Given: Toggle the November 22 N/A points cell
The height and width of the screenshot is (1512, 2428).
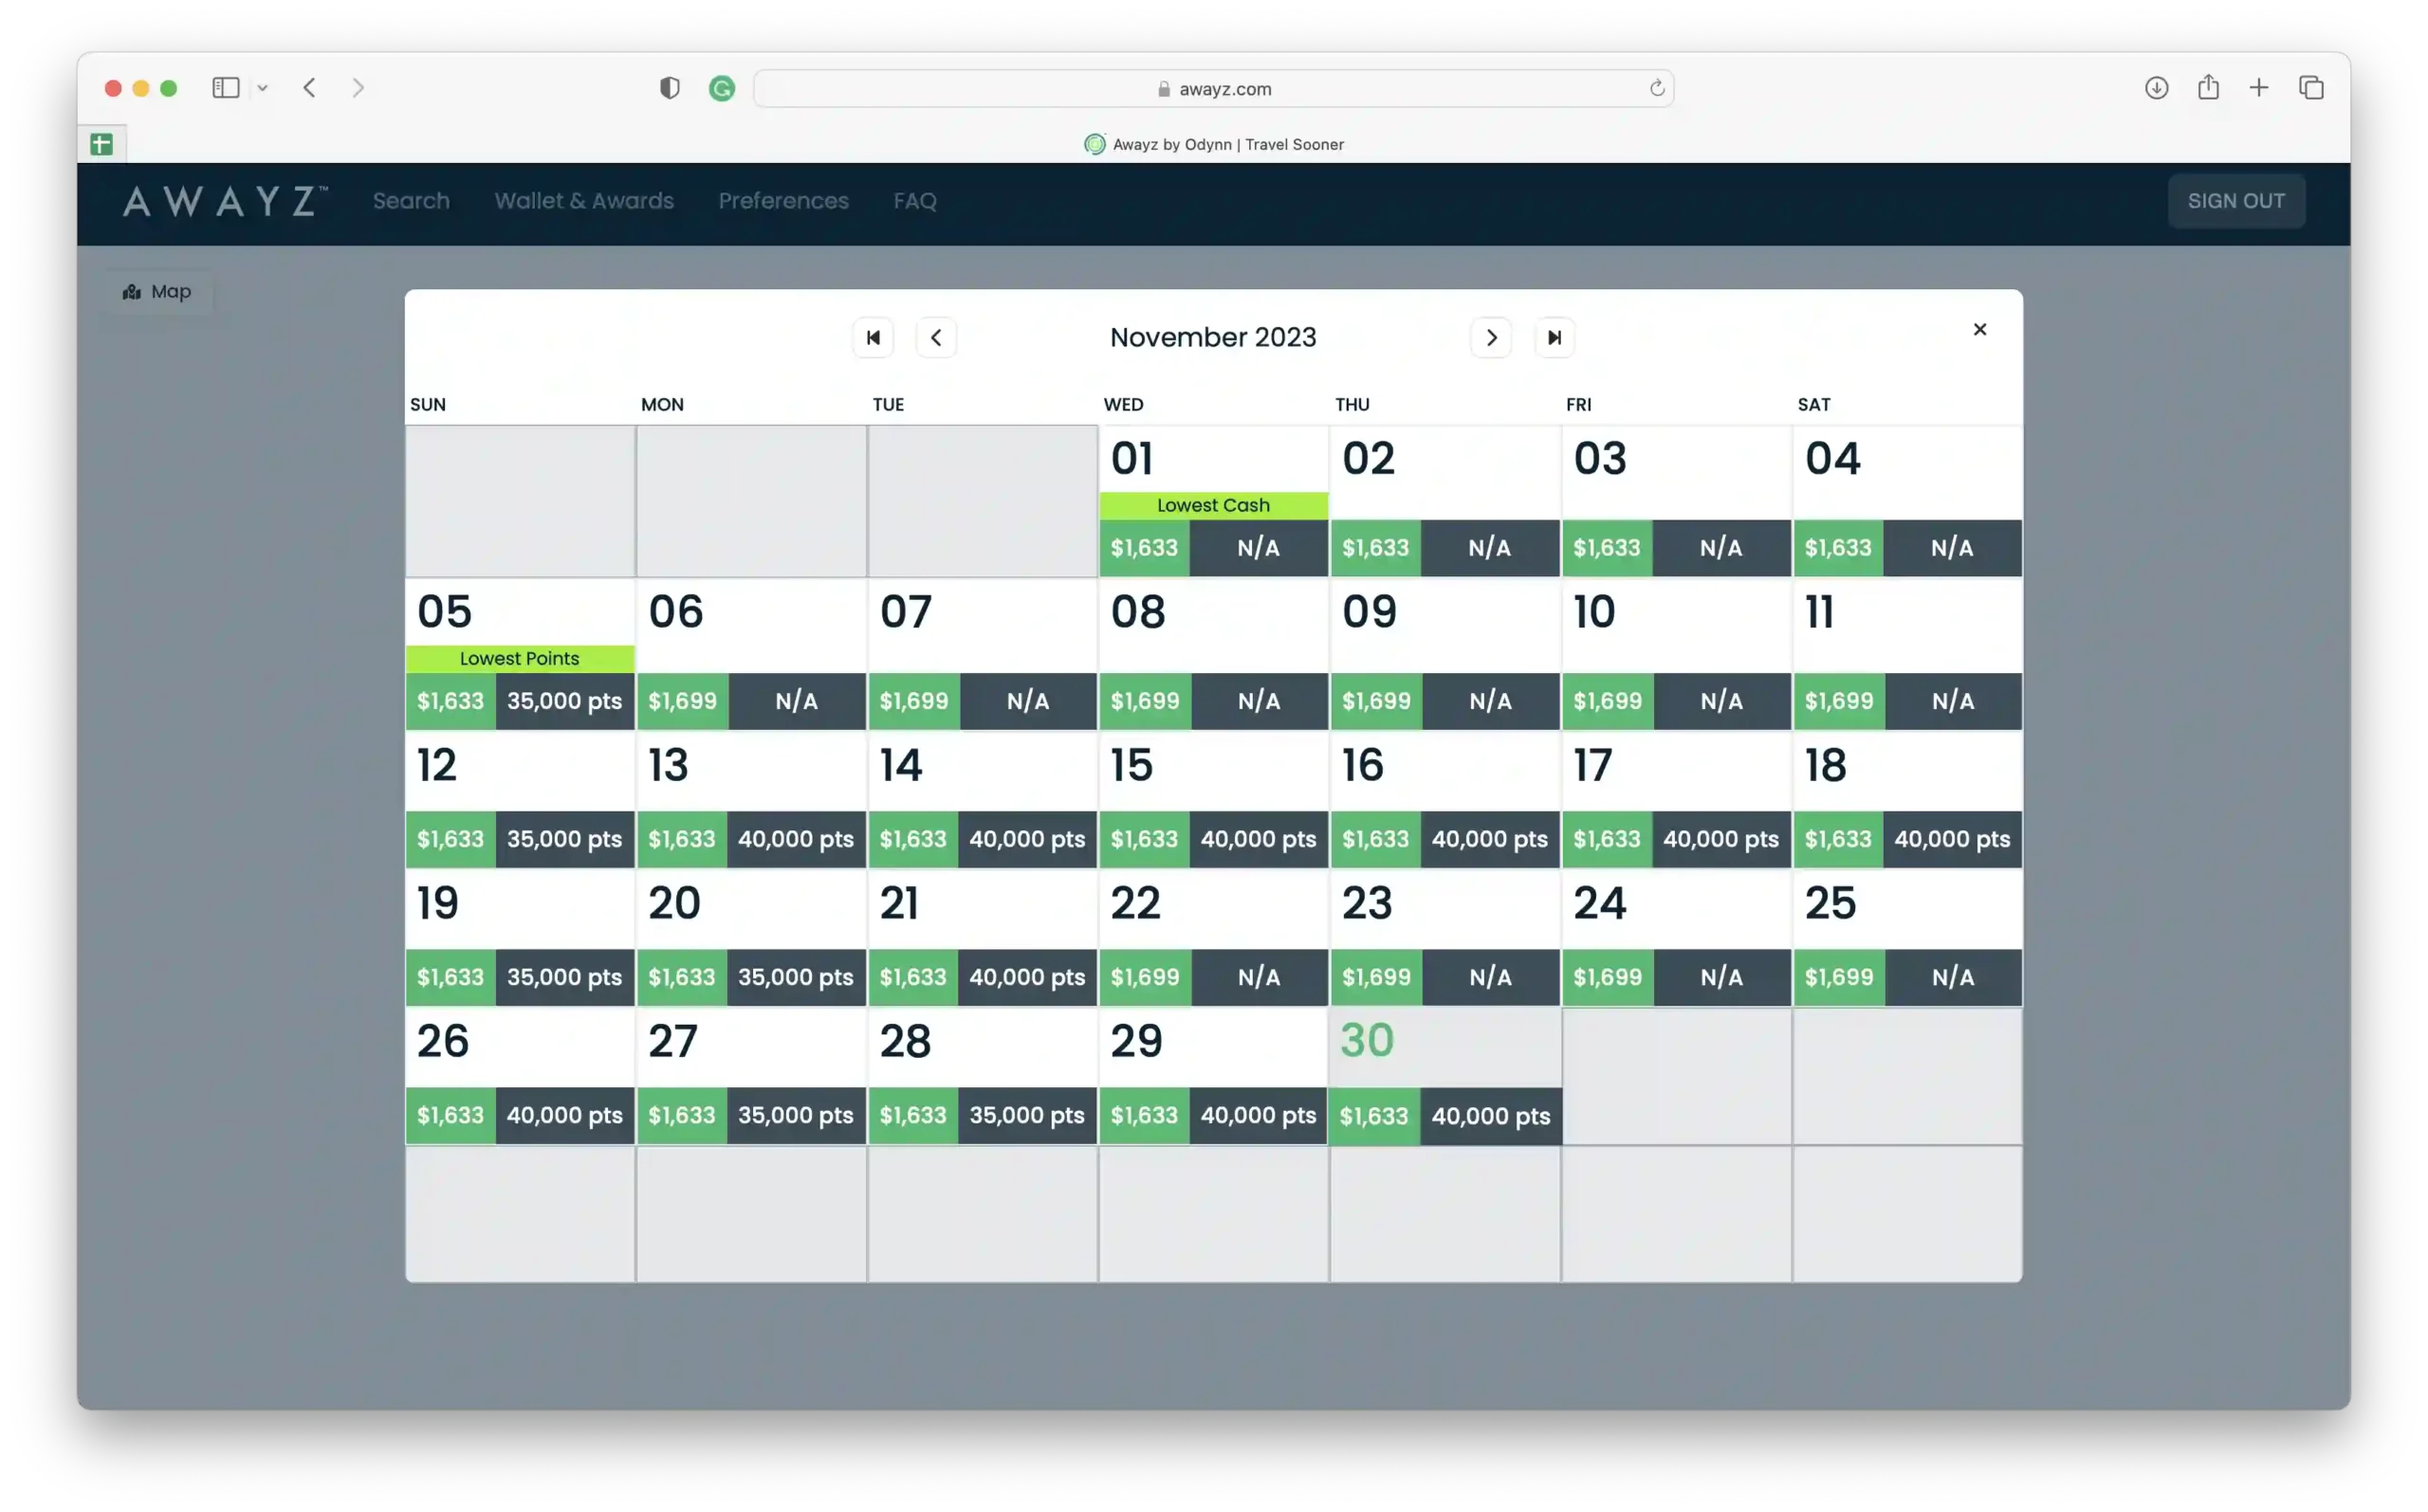Looking at the screenshot, I should pos(1259,975).
